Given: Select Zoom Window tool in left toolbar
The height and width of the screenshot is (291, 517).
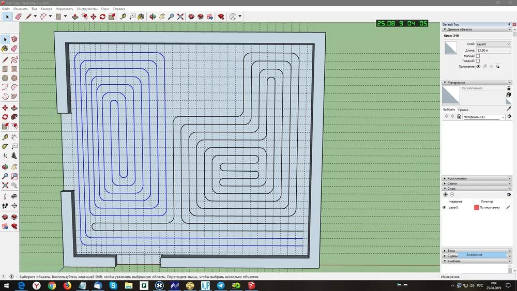Looking at the screenshot, I should pos(14,176).
